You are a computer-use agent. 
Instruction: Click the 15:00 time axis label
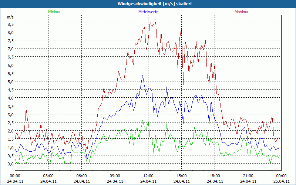point(181,176)
